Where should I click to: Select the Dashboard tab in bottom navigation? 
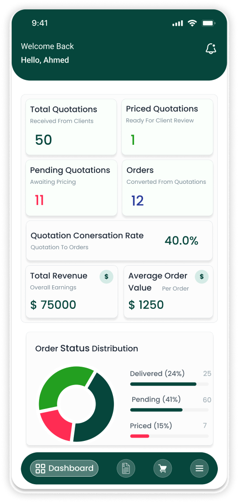point(64,468)
